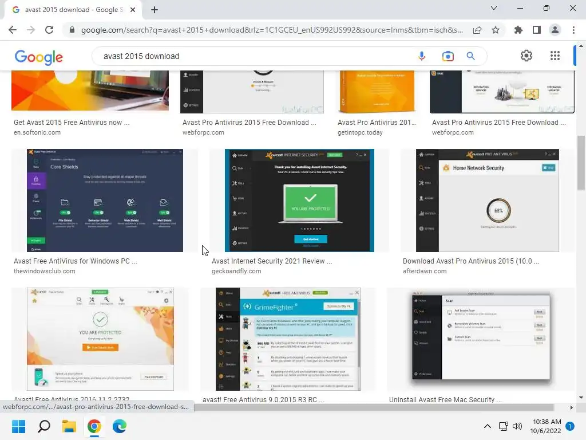Open getintopc.today Avast Pro Antivirus result
This screenshot has height=440, width=586.
click(x=377, y=123)
